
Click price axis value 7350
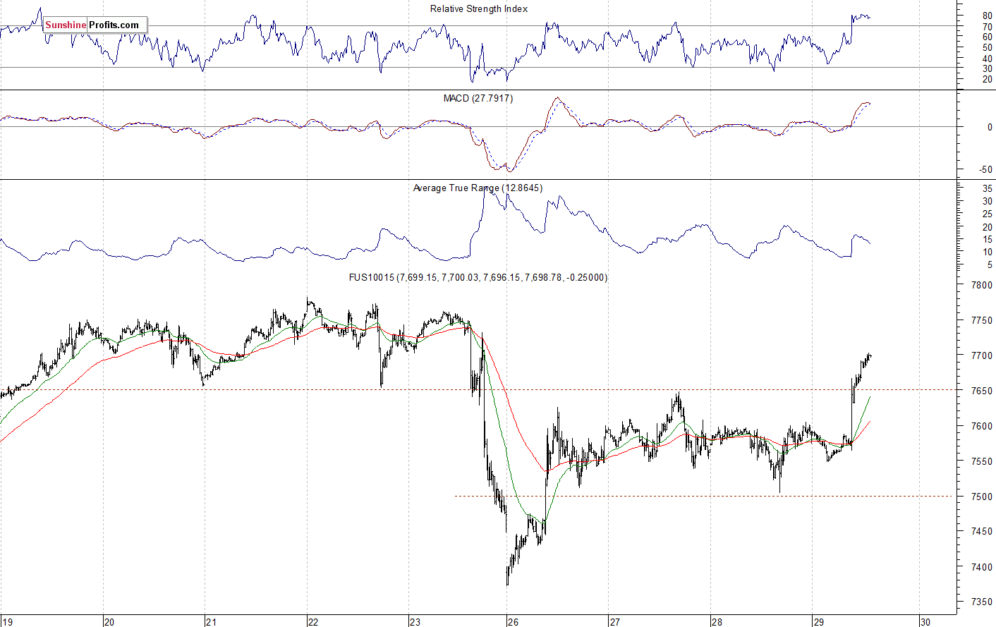pyautogui.click(x=981, y=602)
